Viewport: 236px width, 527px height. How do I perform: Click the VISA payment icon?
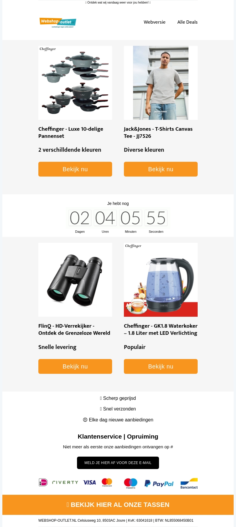90,482
